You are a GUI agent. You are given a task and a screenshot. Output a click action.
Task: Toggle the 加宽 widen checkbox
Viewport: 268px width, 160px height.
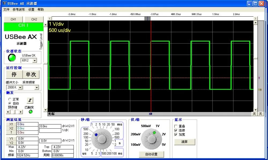(176, 135)
